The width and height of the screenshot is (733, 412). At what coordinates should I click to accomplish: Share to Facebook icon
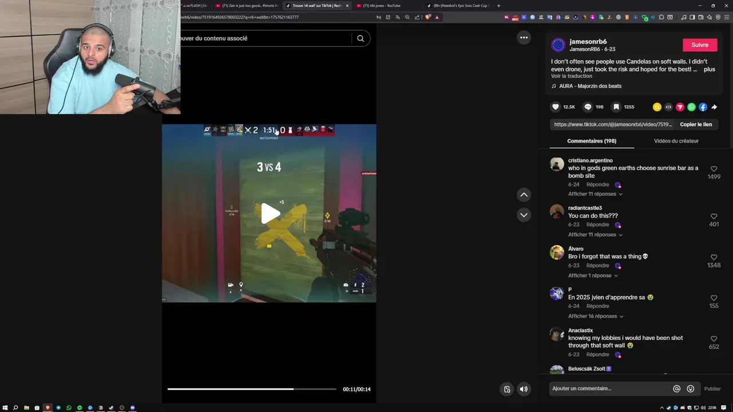click(x=703, y=107)
